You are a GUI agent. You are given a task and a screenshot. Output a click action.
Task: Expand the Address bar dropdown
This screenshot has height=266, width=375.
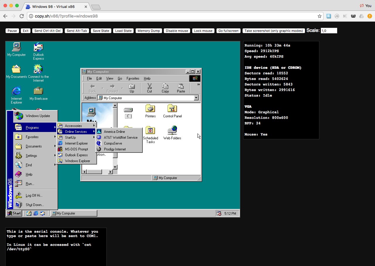[x=196, y=98]
